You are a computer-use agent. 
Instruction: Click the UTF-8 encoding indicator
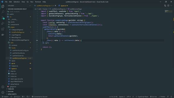point(129,97)
